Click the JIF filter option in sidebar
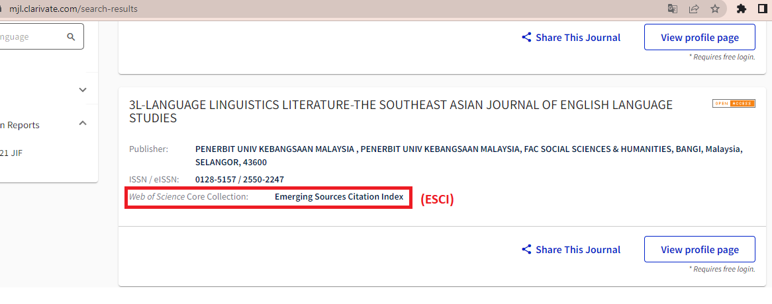The width and height of the screenshot is (772, 304). pos(11,153)
